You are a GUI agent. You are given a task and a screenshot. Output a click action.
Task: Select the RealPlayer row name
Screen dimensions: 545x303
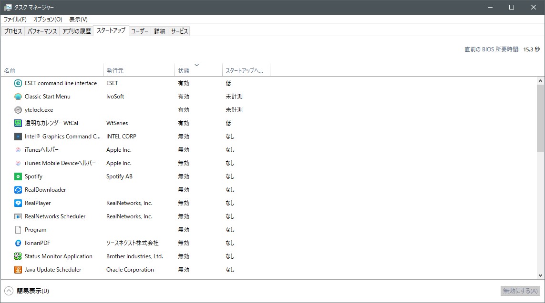(x=38, y=203)
